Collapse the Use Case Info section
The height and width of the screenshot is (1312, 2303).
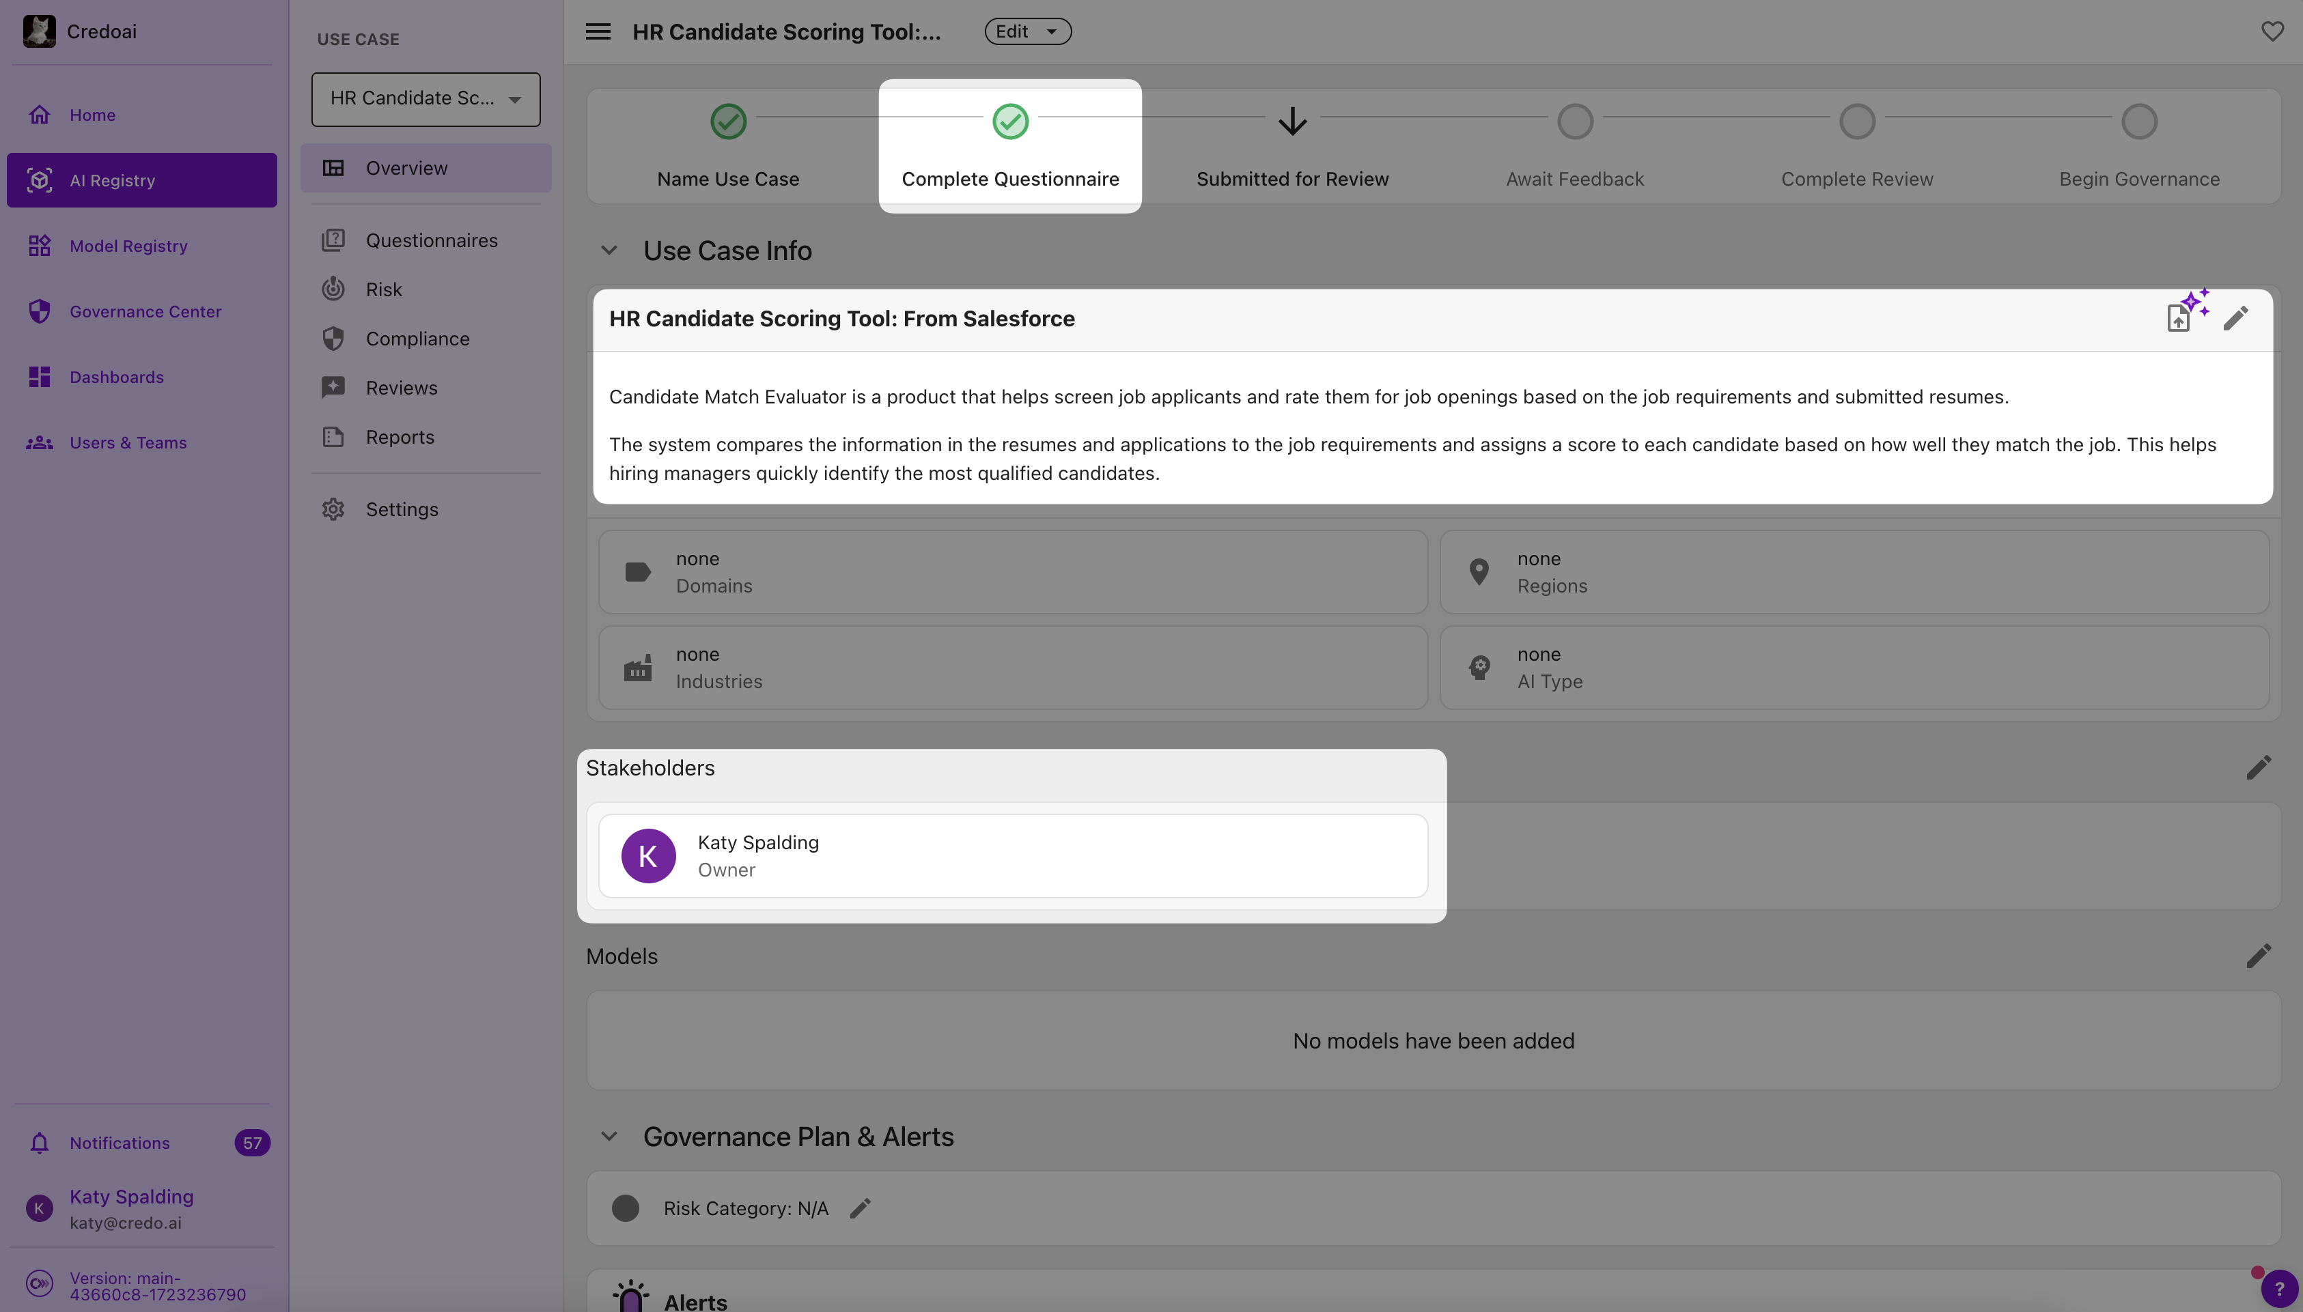(x=609, y=251)
